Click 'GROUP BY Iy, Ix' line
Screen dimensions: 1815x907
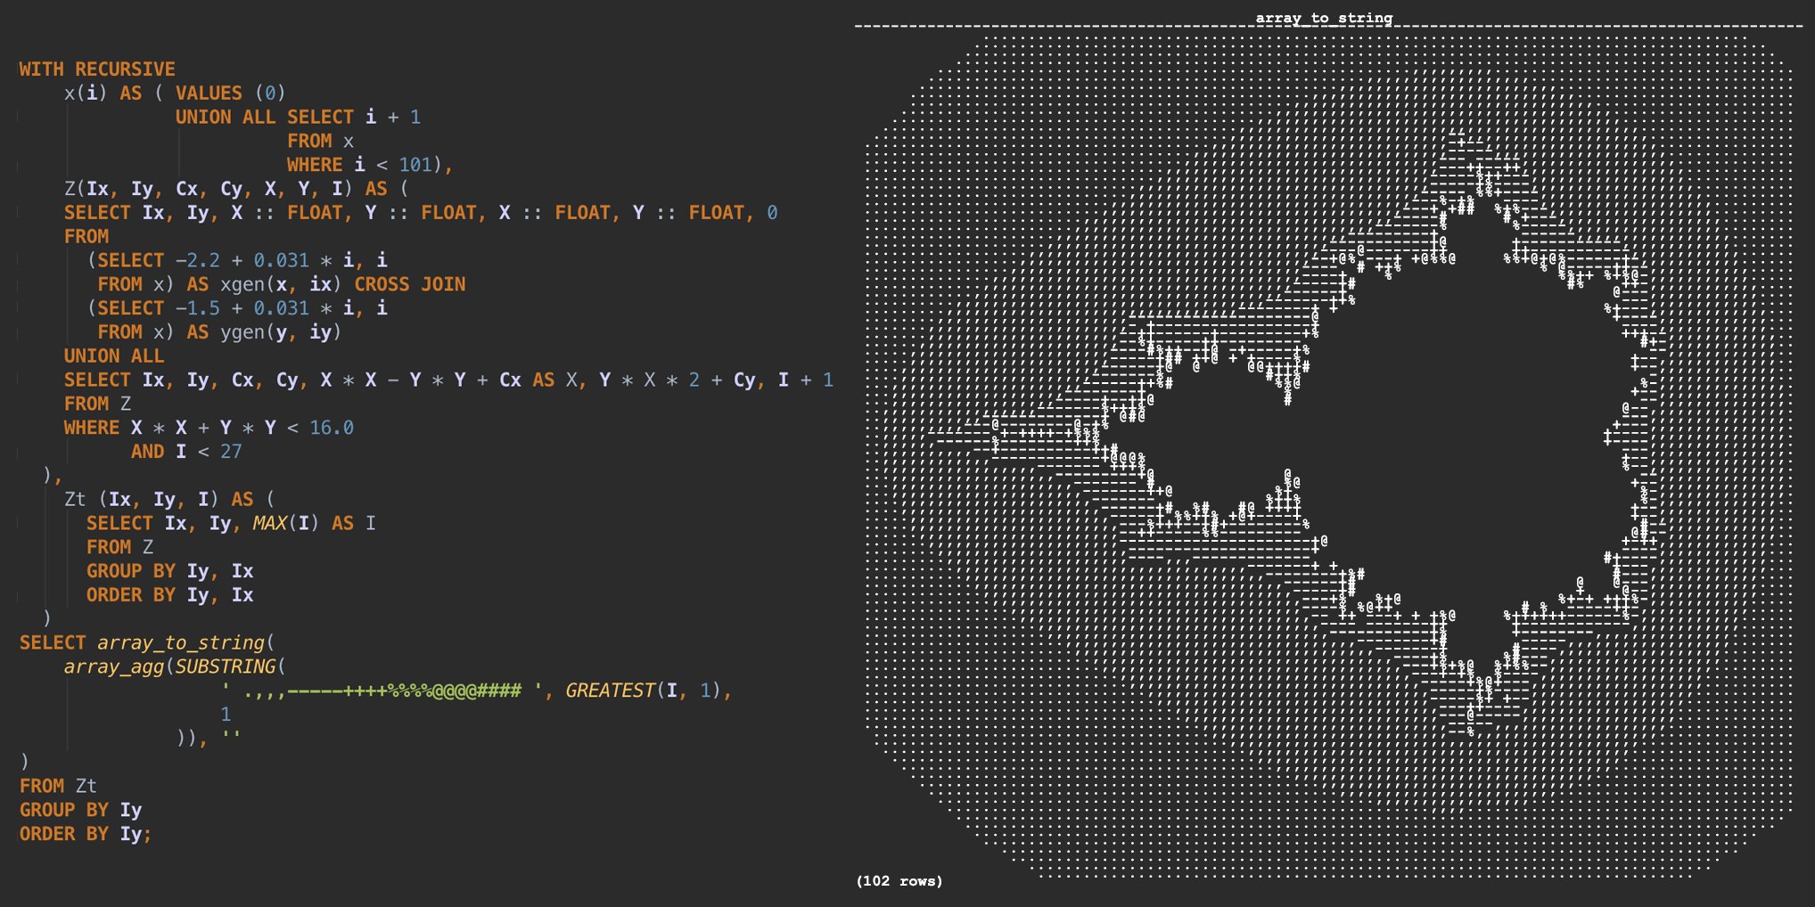[x=169, y=571]
